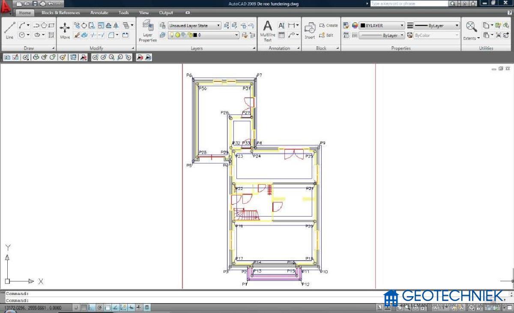The width and height of the screenshot is (514, 313).
Task: Minimize the ribbon with the toggle button
Action: point(188,13)
